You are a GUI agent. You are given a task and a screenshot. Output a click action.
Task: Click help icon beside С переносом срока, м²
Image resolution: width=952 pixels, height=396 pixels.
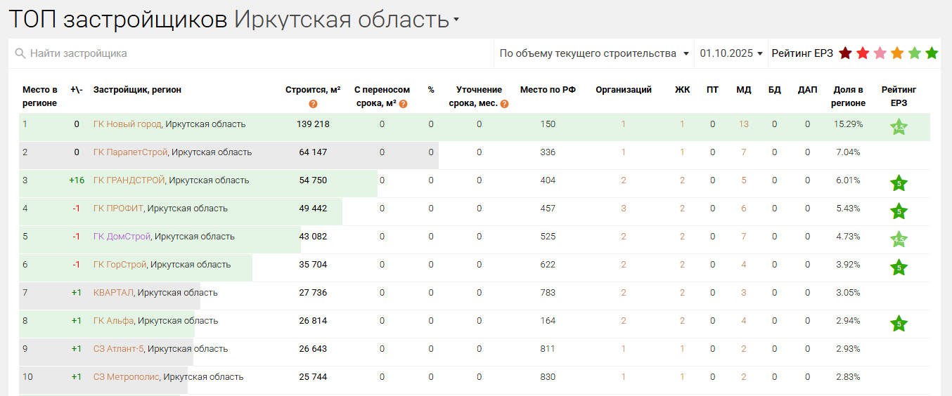tap(404, 104)
